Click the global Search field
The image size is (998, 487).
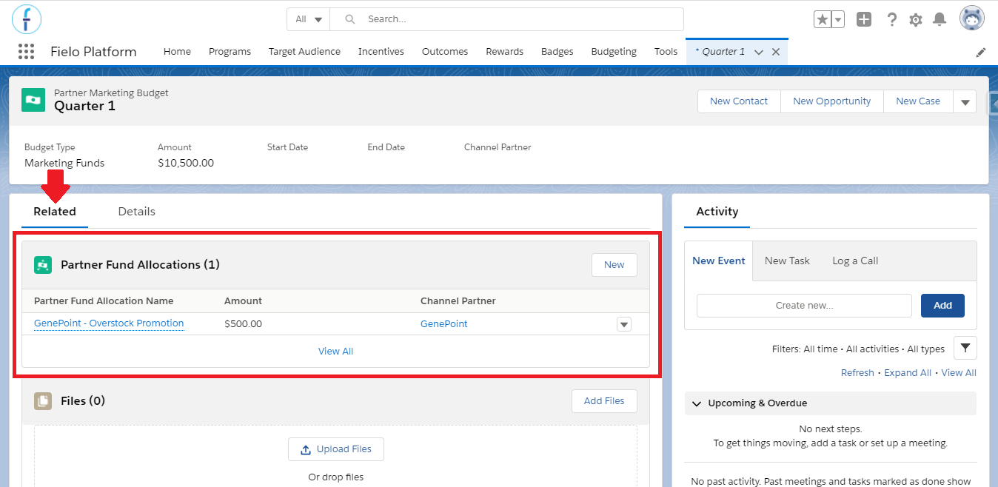coord(507,19)
